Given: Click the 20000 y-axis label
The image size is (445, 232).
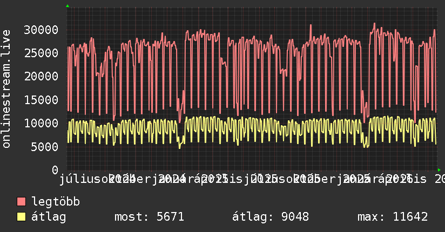Looking at the screenshot, I should click(x=41, y=76).
